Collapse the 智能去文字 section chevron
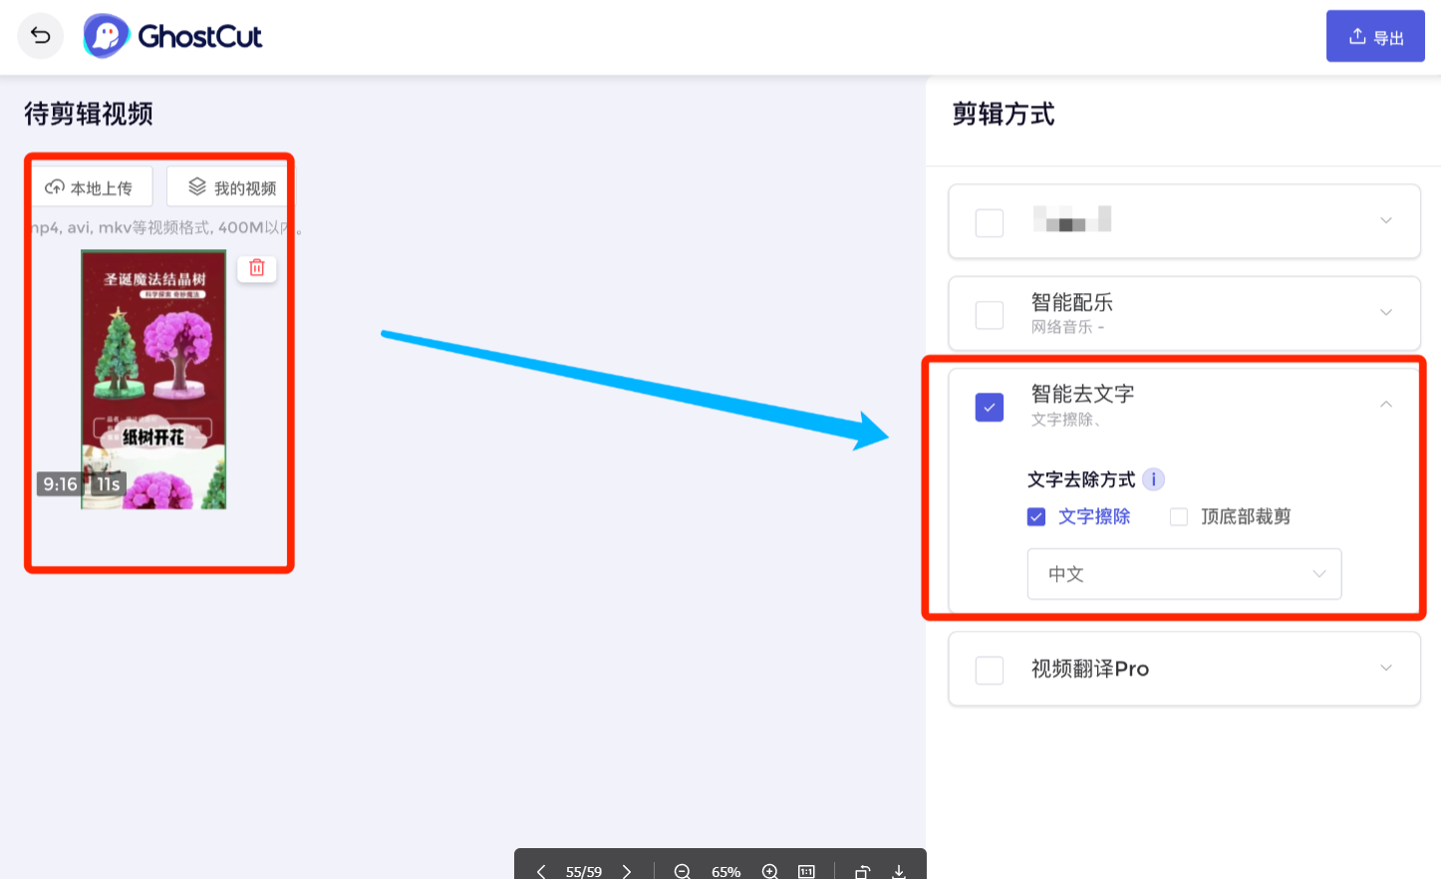 (1385, 405)
